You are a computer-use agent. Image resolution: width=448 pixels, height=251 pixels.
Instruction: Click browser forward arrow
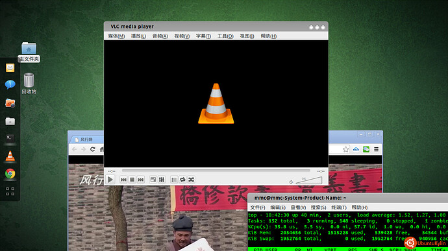coord(83,149)
